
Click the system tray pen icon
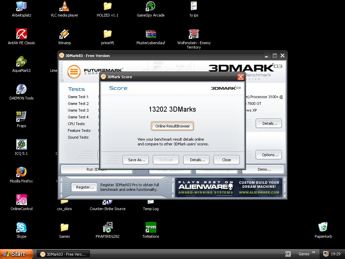tap(326, 254)
